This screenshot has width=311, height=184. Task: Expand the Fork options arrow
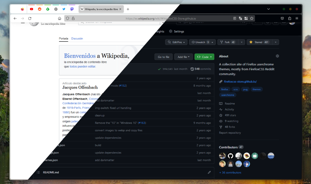pos(241,42)
